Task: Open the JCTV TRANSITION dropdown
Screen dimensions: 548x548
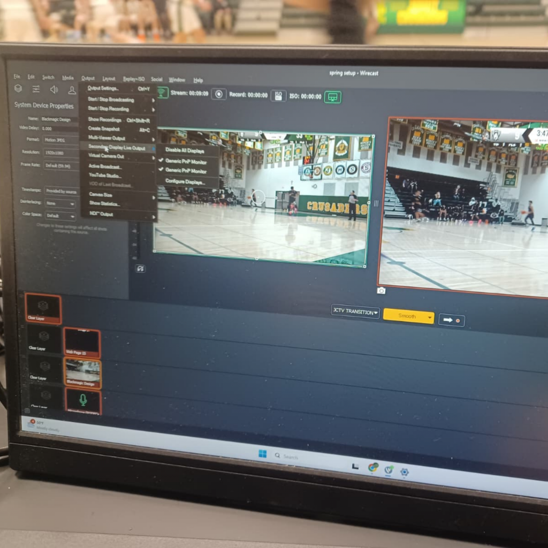Action: click(x=355, y=313)
